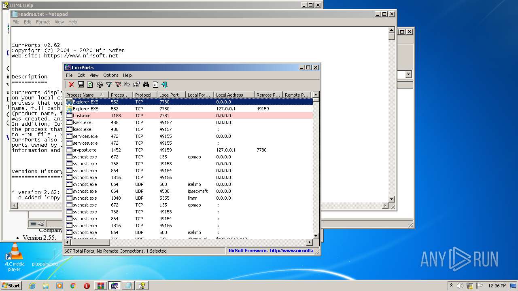This screenshot has height=291, width=518.
Task: Click the Copy Selected Items icon in CurrPorts toolbar
Action: (x=127, y=84)
